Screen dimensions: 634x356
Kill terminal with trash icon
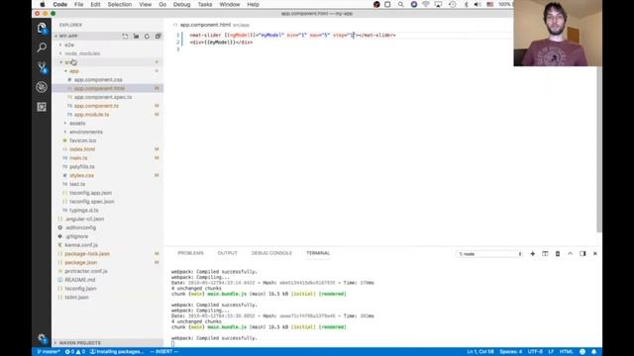(x=558, y=253)
